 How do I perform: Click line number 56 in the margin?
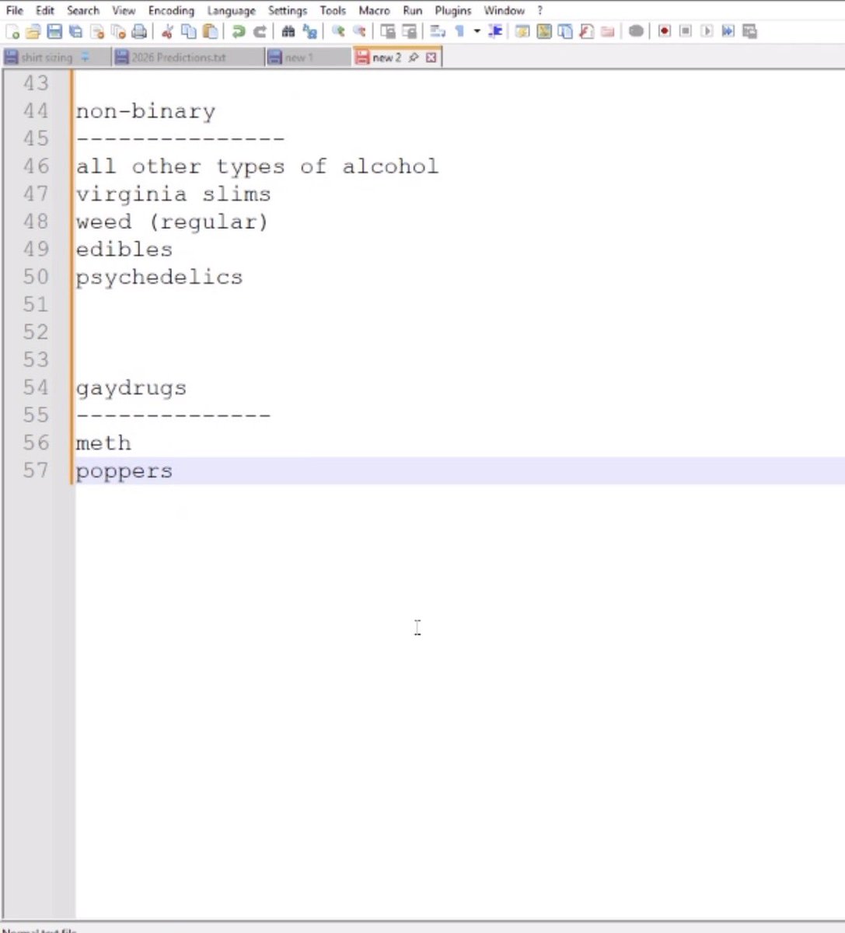(36, 443)
